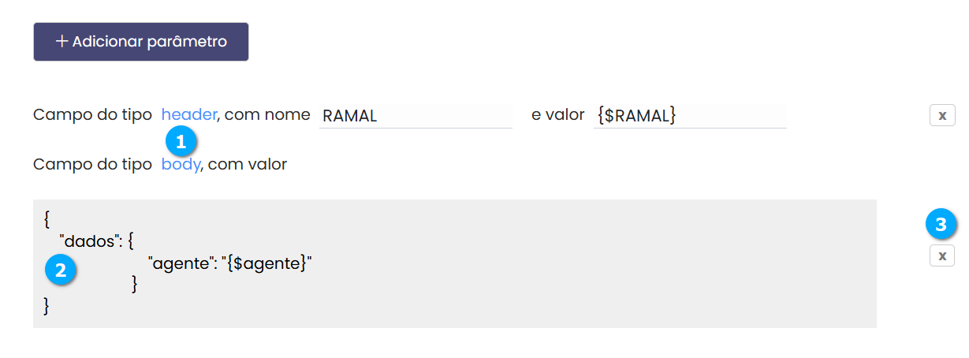Click the final closing brace of the JSON body
The height and width of the screenshot is (358, 969).
(47, 305)
